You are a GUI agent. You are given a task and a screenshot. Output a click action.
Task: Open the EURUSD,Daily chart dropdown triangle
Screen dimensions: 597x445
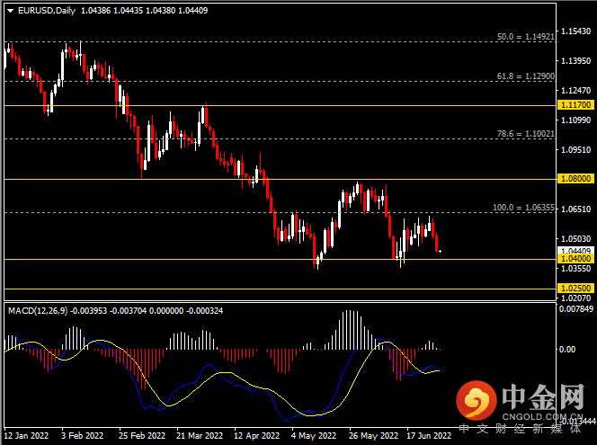pyautogui.click(x=10, y=11)
